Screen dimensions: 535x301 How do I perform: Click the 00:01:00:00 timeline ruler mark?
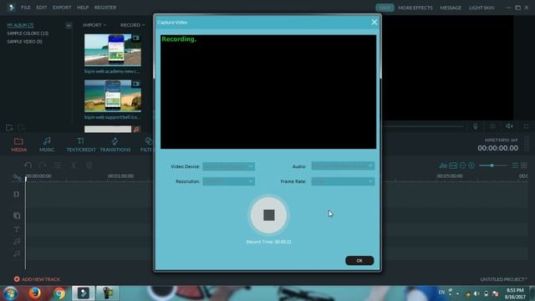point(120,176)
